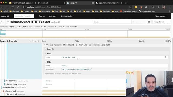
Task: View site information icon in address bar
Action: click(x=24, y=7)
